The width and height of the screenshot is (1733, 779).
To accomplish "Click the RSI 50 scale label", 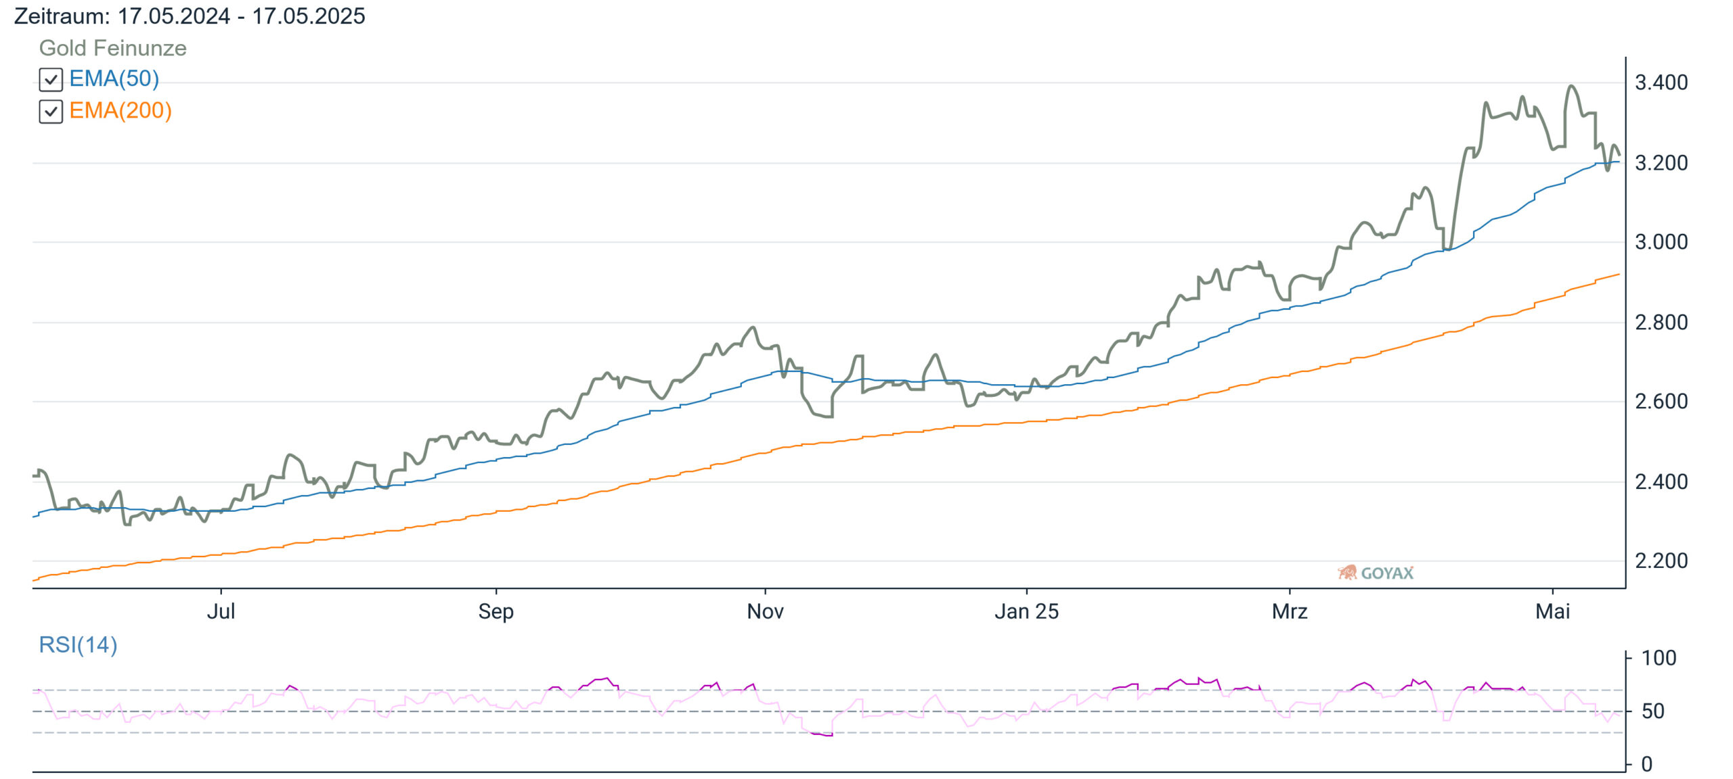I will [x=1653, y=711].
